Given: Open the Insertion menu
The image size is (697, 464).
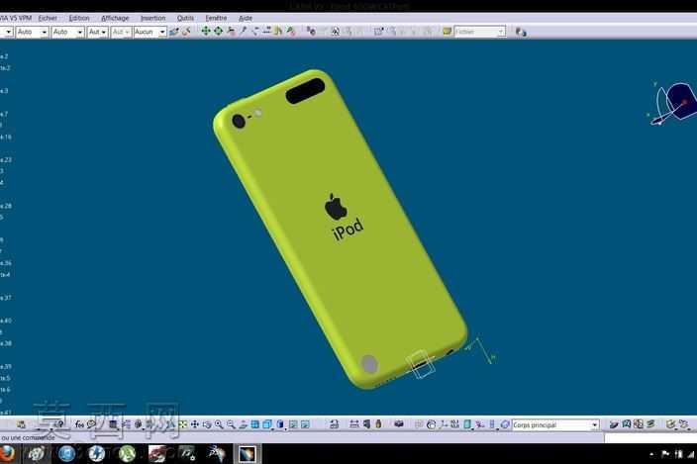Looking at the screenshot, I should point(152,18).
